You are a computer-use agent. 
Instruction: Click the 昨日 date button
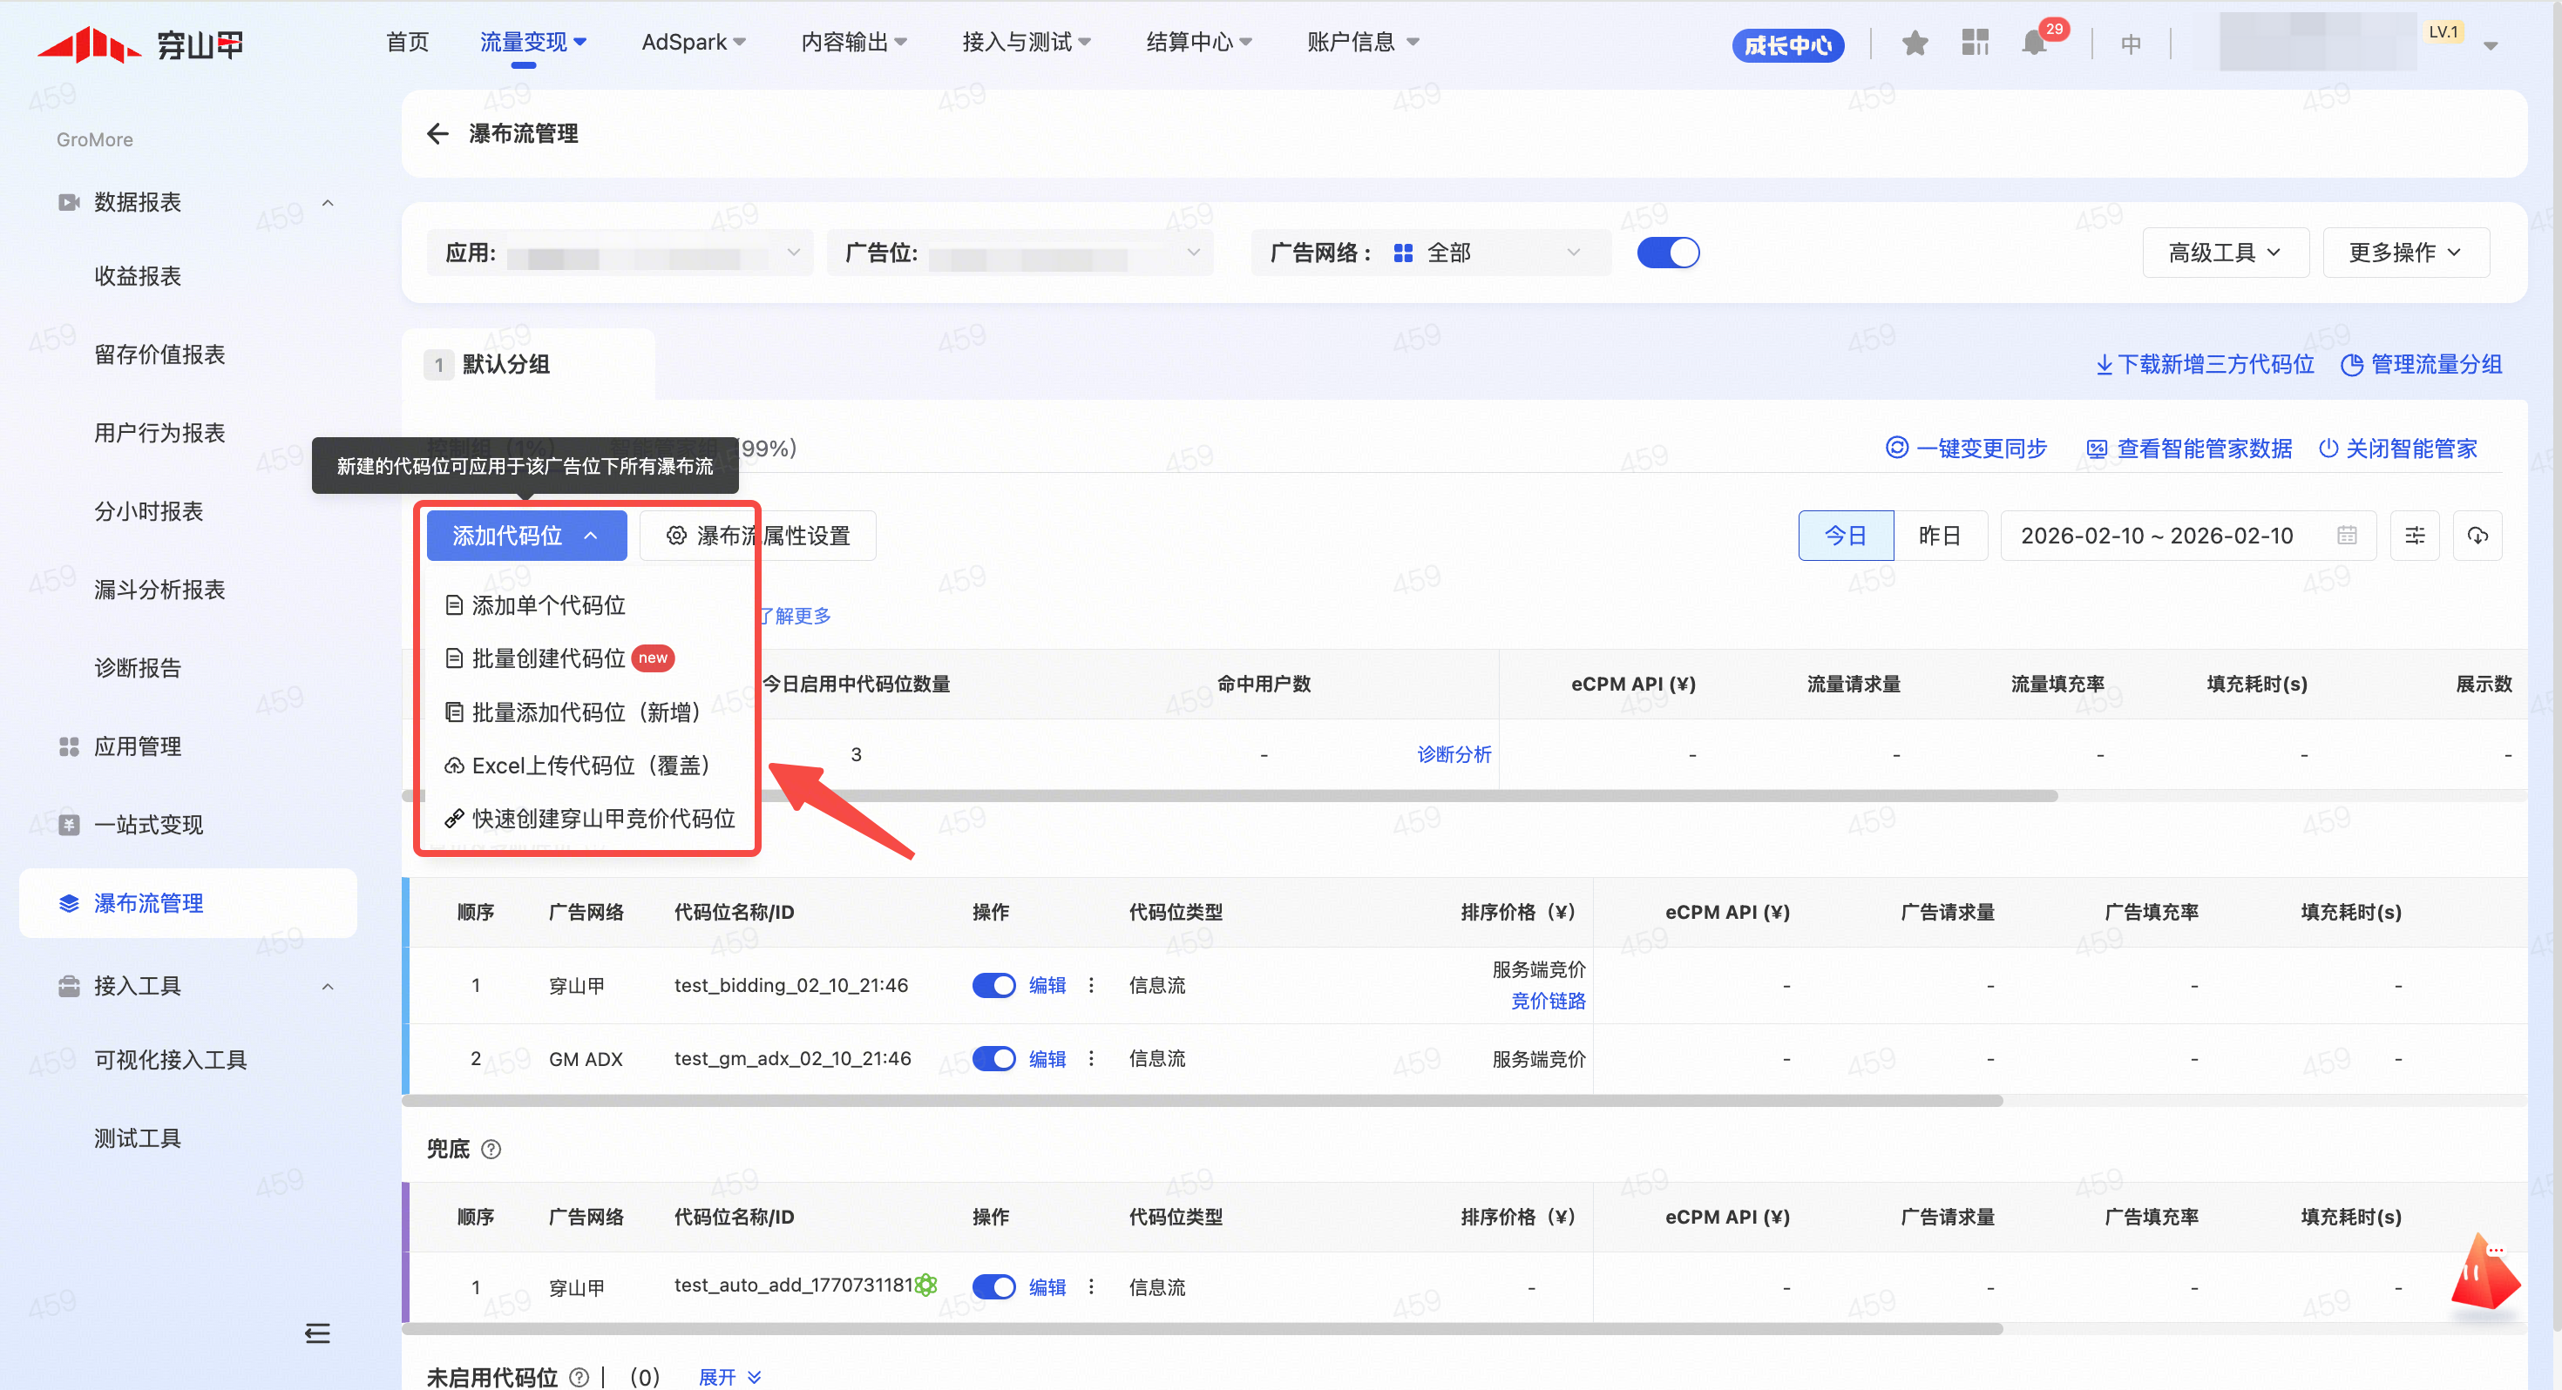pos(1938,536)
